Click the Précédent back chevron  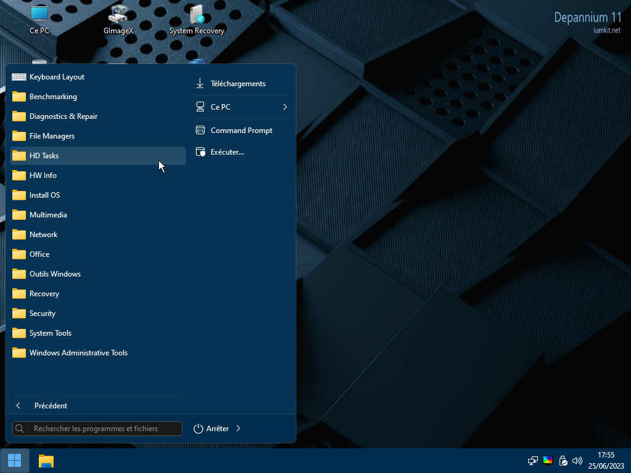(x=18, y=406)
